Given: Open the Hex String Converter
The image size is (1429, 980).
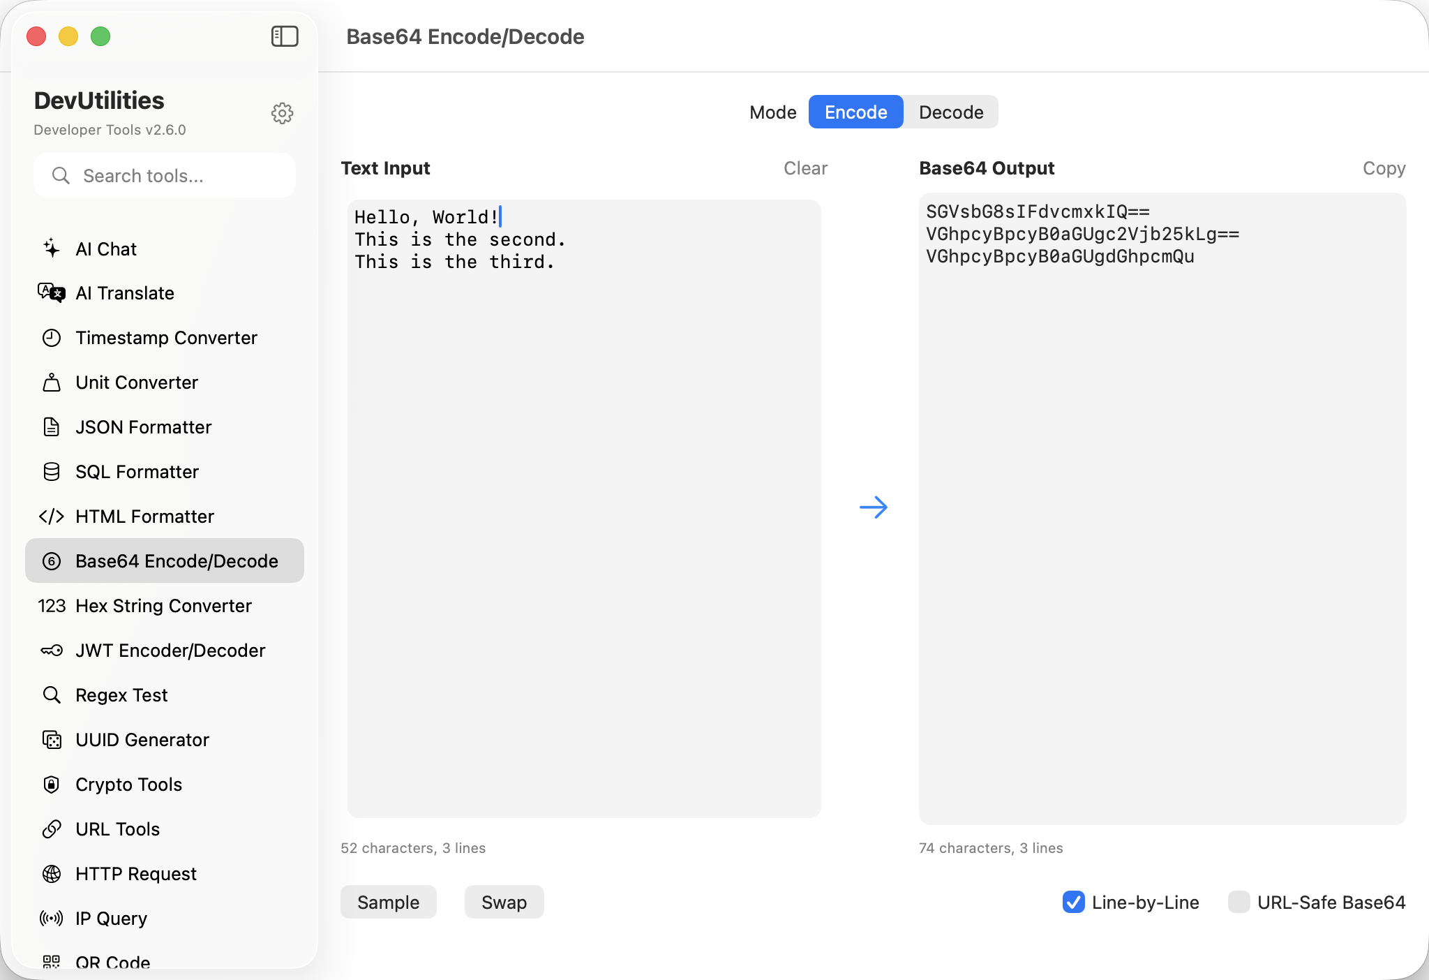Looking at the screenshot, I should [163, 606].
